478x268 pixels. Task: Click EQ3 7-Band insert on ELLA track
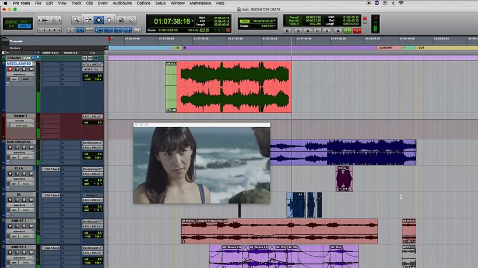pyautogui.click(x=51, y=169)
